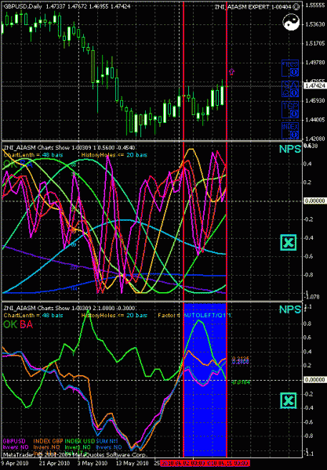Click the orange INDEX GBP legend label
Screen dimensions: 327x470
(48, 441)
